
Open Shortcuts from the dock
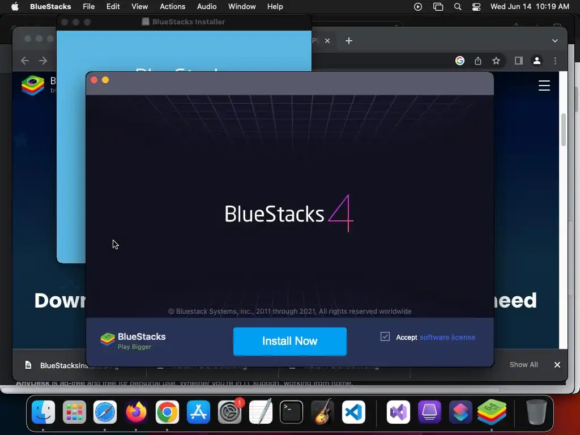pos(460,412)
